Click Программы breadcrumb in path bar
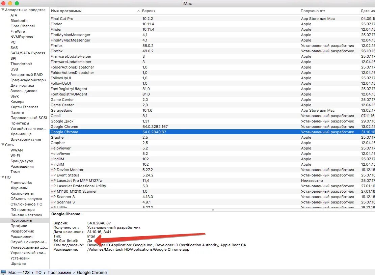Image resolution: width=375 pixels, height=275 pixels. [x=59, y=273]
